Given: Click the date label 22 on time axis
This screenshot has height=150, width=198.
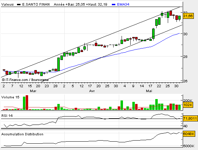Looking at the screenshot, I should pyautogui.click(x=159, y=86).
